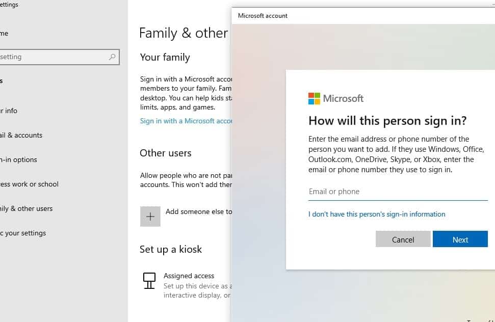Open Sign in with a Microsoft account link
Image resolution: width=495 pixels, height=322 pixels.
pos(186,121)
